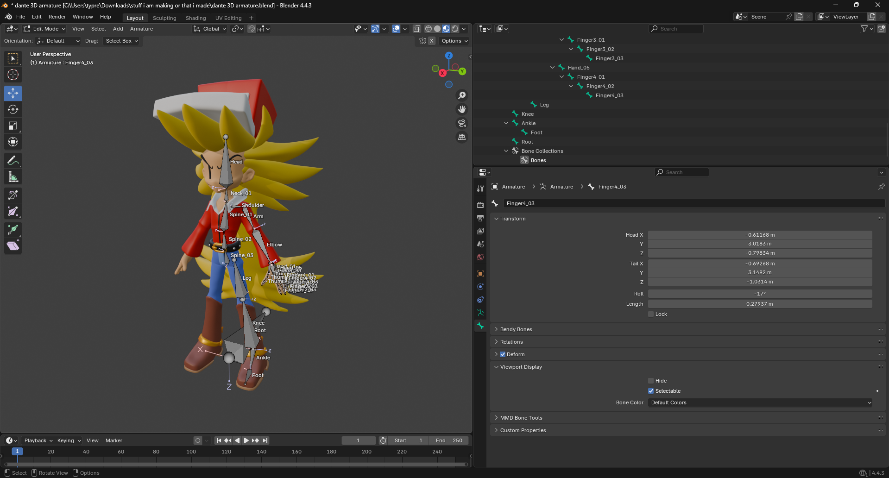Select the Extrude bone tool
The width and height of the screenshot is (889, 478).
[13, 229]
